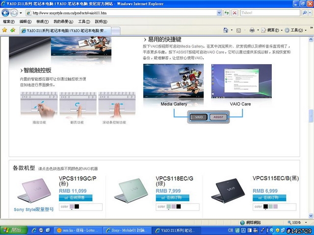Screen dimensions: 314x235
Task: Select black color swatch for VPCS115EC/B
Action: 265,207
